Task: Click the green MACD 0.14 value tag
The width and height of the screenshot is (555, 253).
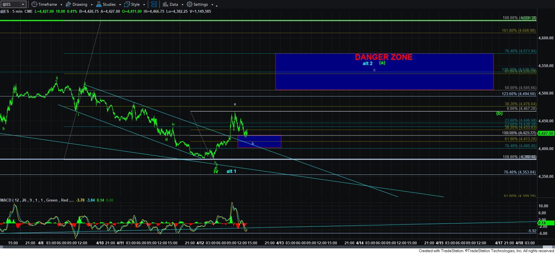Action: pyautogui.click(x=545, y=223)
